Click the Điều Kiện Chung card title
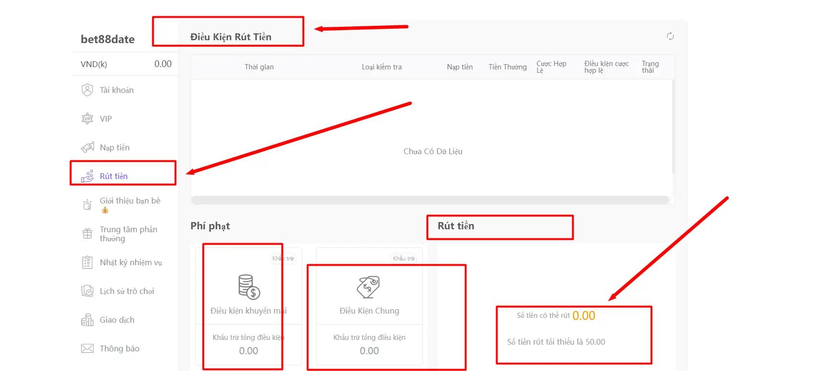This screenshot has width=815, height=371. tap(369, 311)
